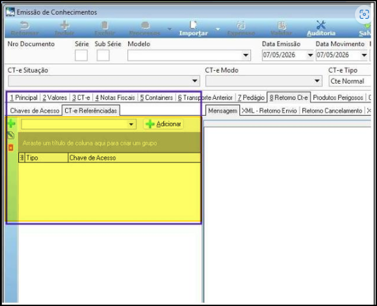Switch to the 6 Transporte Anterior tab
This screenshot has width=377, height=306.
[x=205, y=97]
